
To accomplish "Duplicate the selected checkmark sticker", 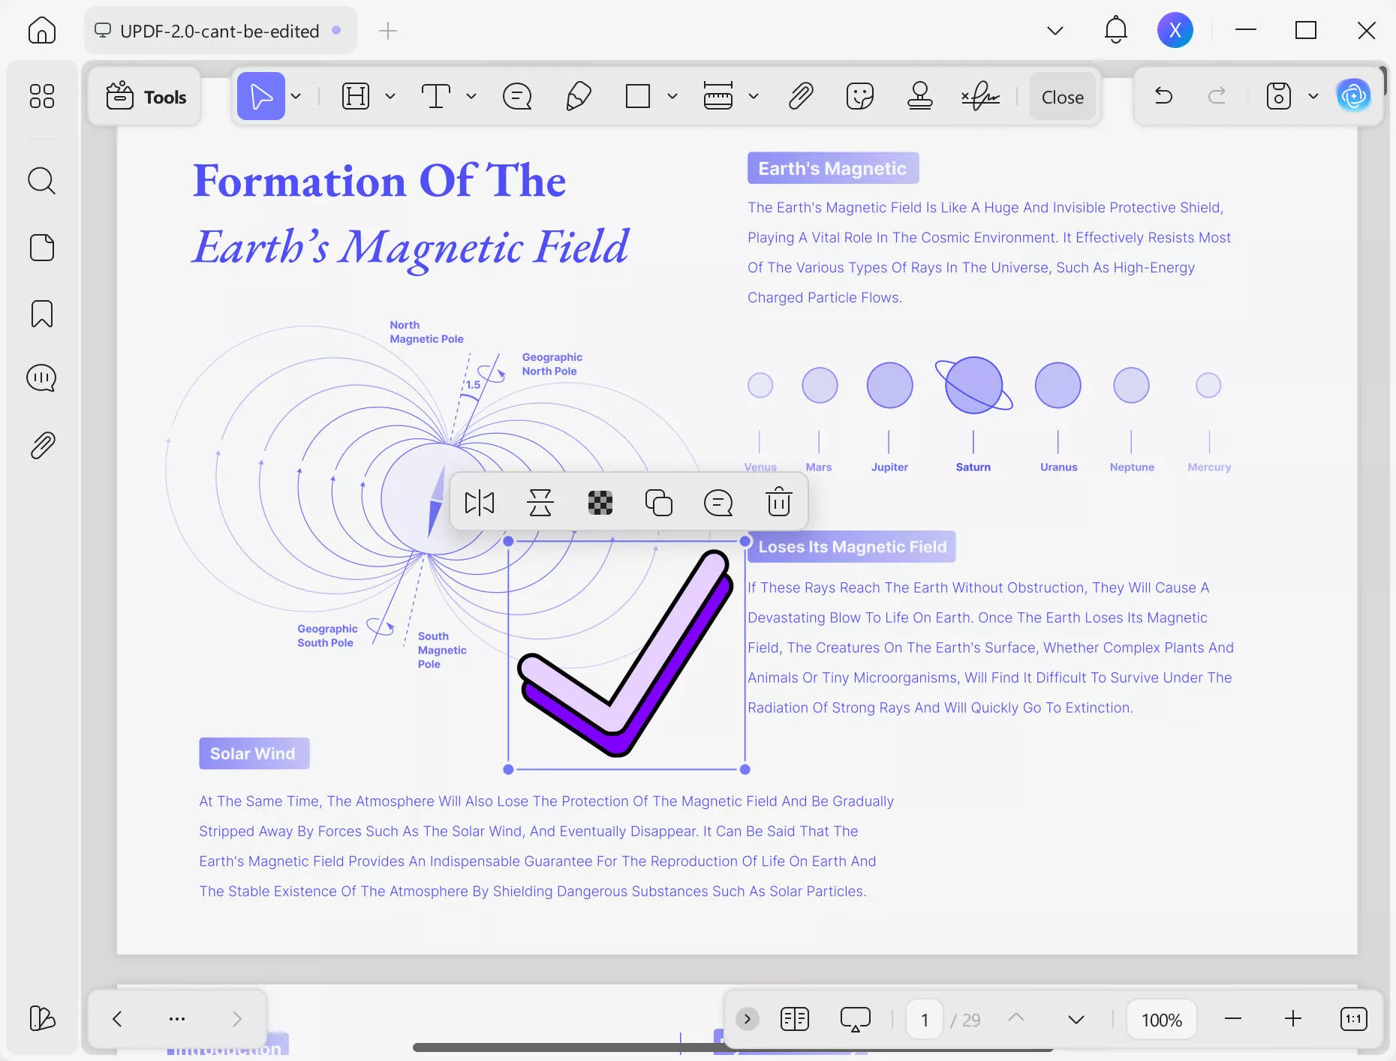I will coord(659,502).
